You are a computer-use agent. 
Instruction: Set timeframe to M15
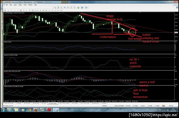pyautogui.click(x=43, y=10)
